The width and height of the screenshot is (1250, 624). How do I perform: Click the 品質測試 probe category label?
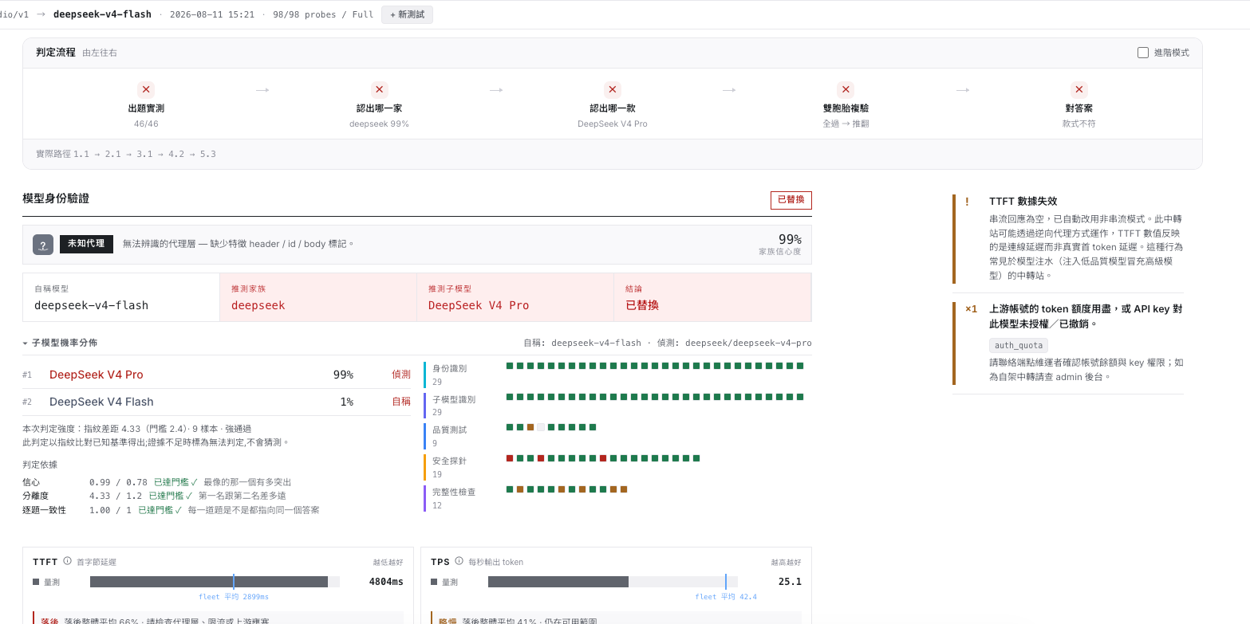449,430
